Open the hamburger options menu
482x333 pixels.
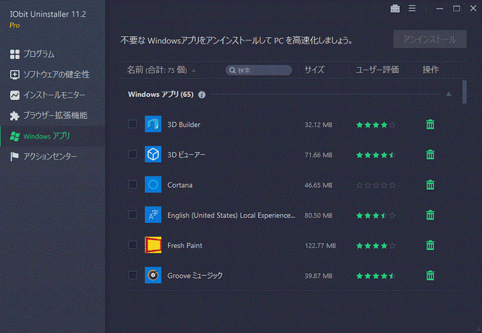point(412,8)
